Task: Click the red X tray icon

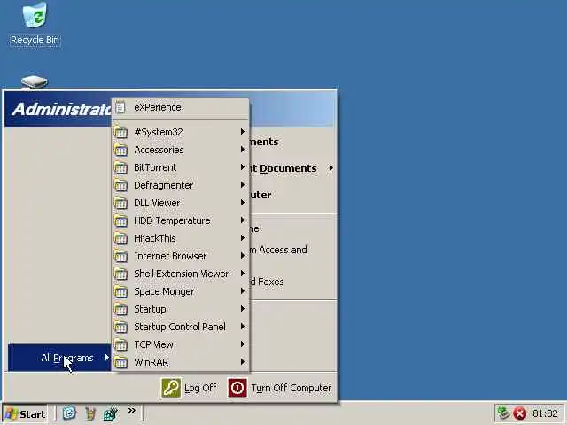Action: tap(520, 413)
